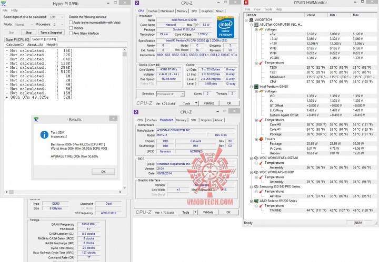Image resolution: width=379 pixels, height=262 pixels.
Task: Click OK in top CPU-Z window
Action: 229,103
